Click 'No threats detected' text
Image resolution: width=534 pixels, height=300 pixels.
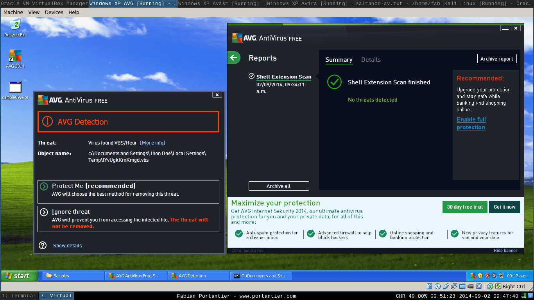pos(373,100)
